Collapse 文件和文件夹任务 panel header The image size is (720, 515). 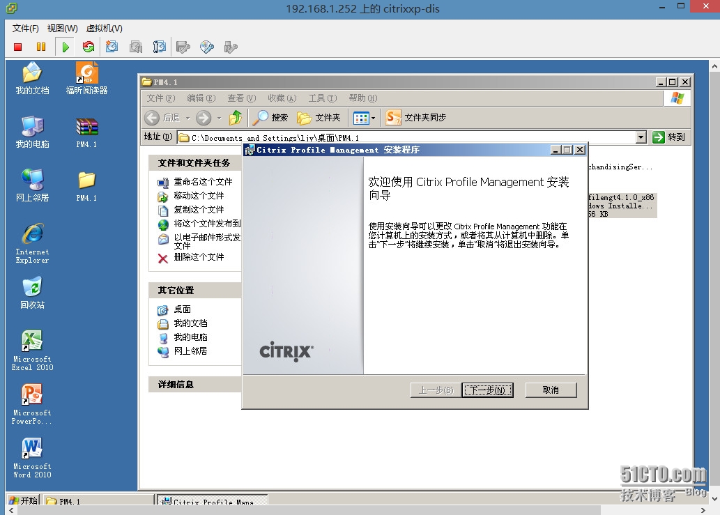click(x=195, y=163)
